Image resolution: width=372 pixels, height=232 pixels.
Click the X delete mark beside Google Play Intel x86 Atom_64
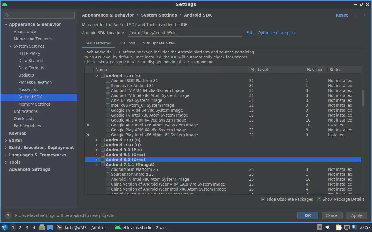click(88, 135)
